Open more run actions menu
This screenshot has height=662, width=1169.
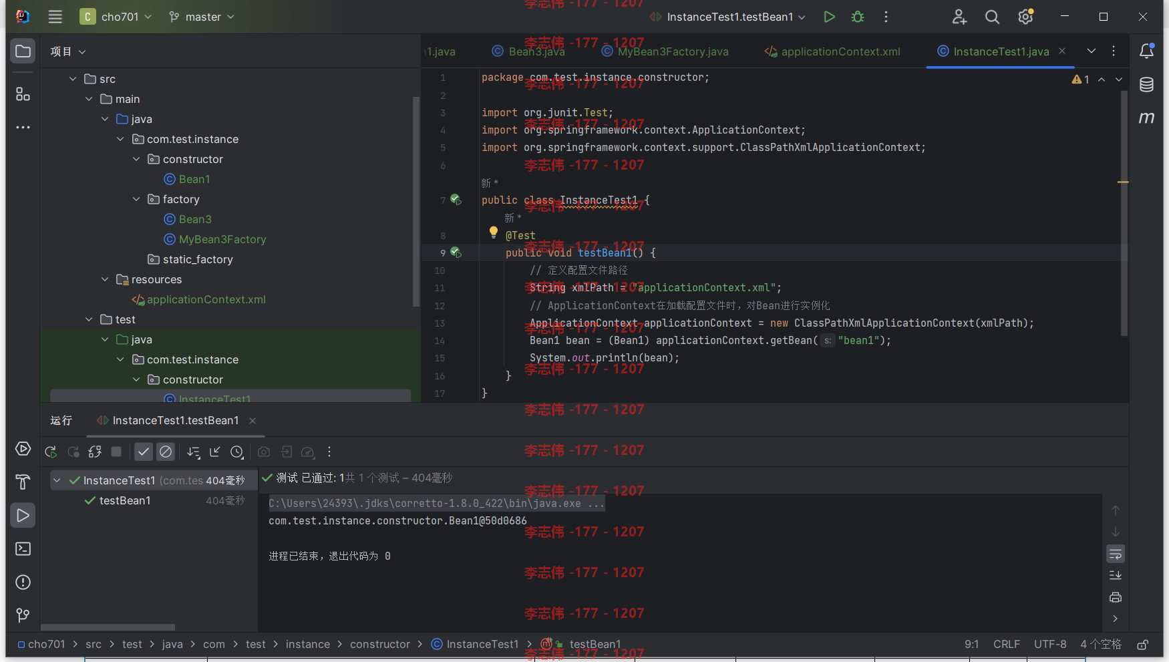pyautogui.click(x=886, y=17)
